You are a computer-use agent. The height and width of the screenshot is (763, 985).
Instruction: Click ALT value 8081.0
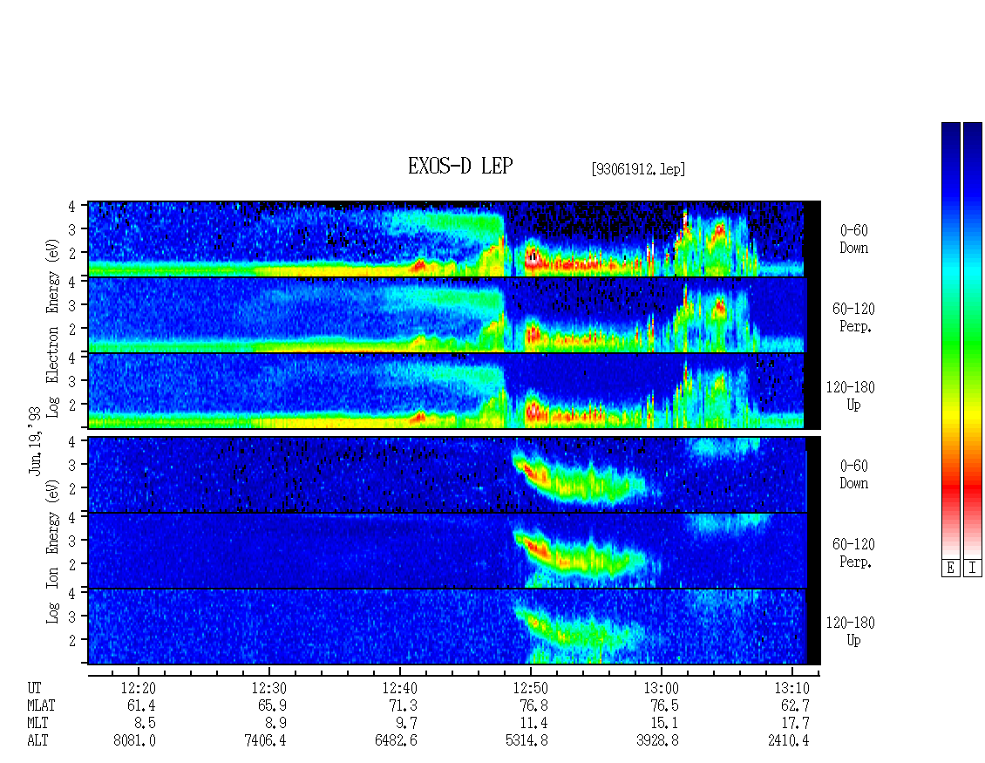(134, 741)
